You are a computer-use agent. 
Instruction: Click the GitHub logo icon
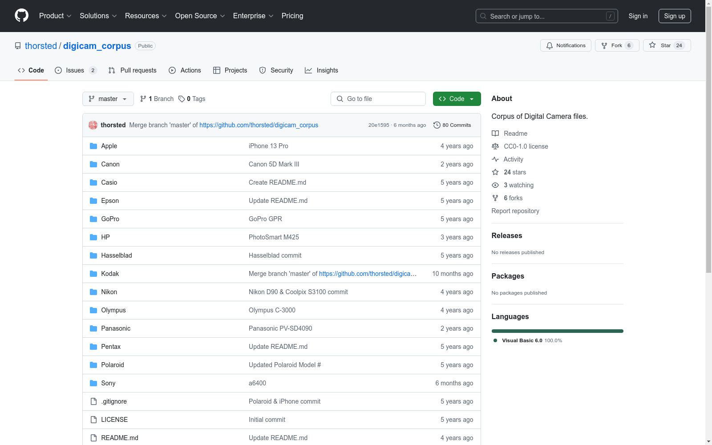(x=21, y=16)
